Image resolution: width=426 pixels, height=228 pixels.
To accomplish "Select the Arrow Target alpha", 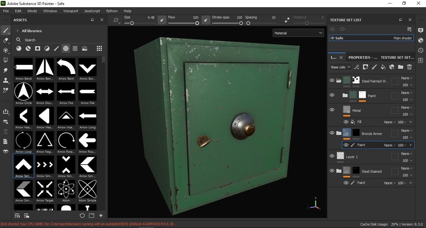I will click(45, 191).
